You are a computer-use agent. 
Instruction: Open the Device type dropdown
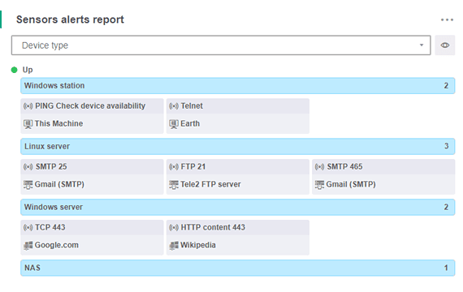pyautogui.click(x=221, y=45)
